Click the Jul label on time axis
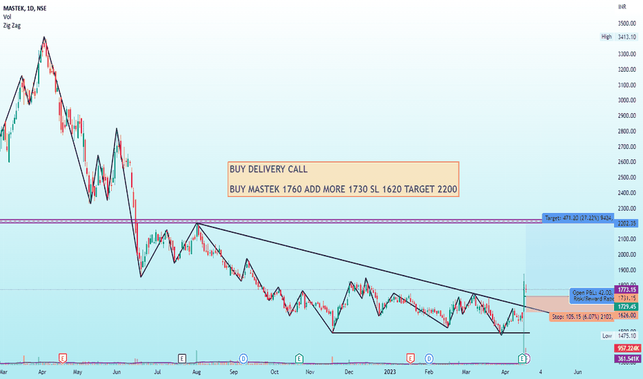 coord(157,372)
